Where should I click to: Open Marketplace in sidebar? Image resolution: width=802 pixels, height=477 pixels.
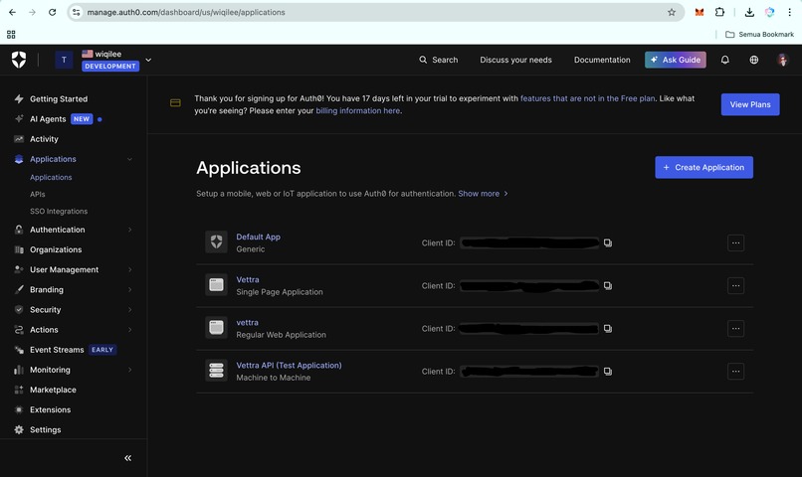coord(53,390)
